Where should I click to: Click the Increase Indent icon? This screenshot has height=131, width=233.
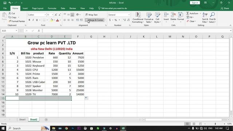pyautogui.click(x=81, y=20)
